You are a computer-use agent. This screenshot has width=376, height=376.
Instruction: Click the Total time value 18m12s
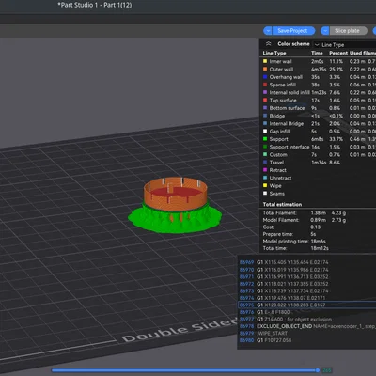(320, 248)
